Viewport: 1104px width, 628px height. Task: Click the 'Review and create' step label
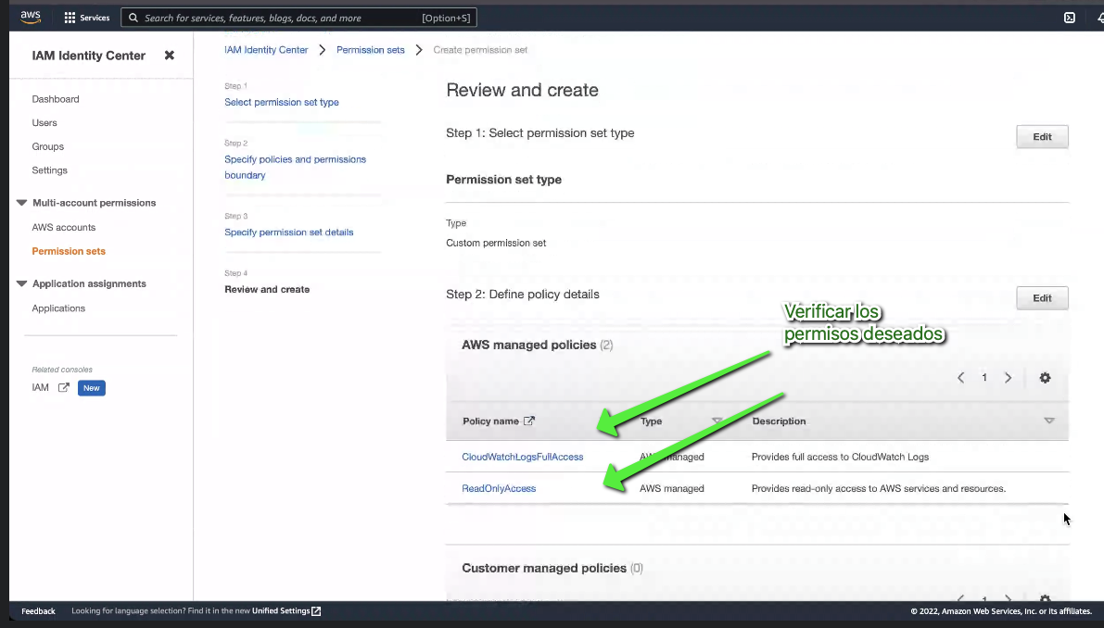[267, 290]
